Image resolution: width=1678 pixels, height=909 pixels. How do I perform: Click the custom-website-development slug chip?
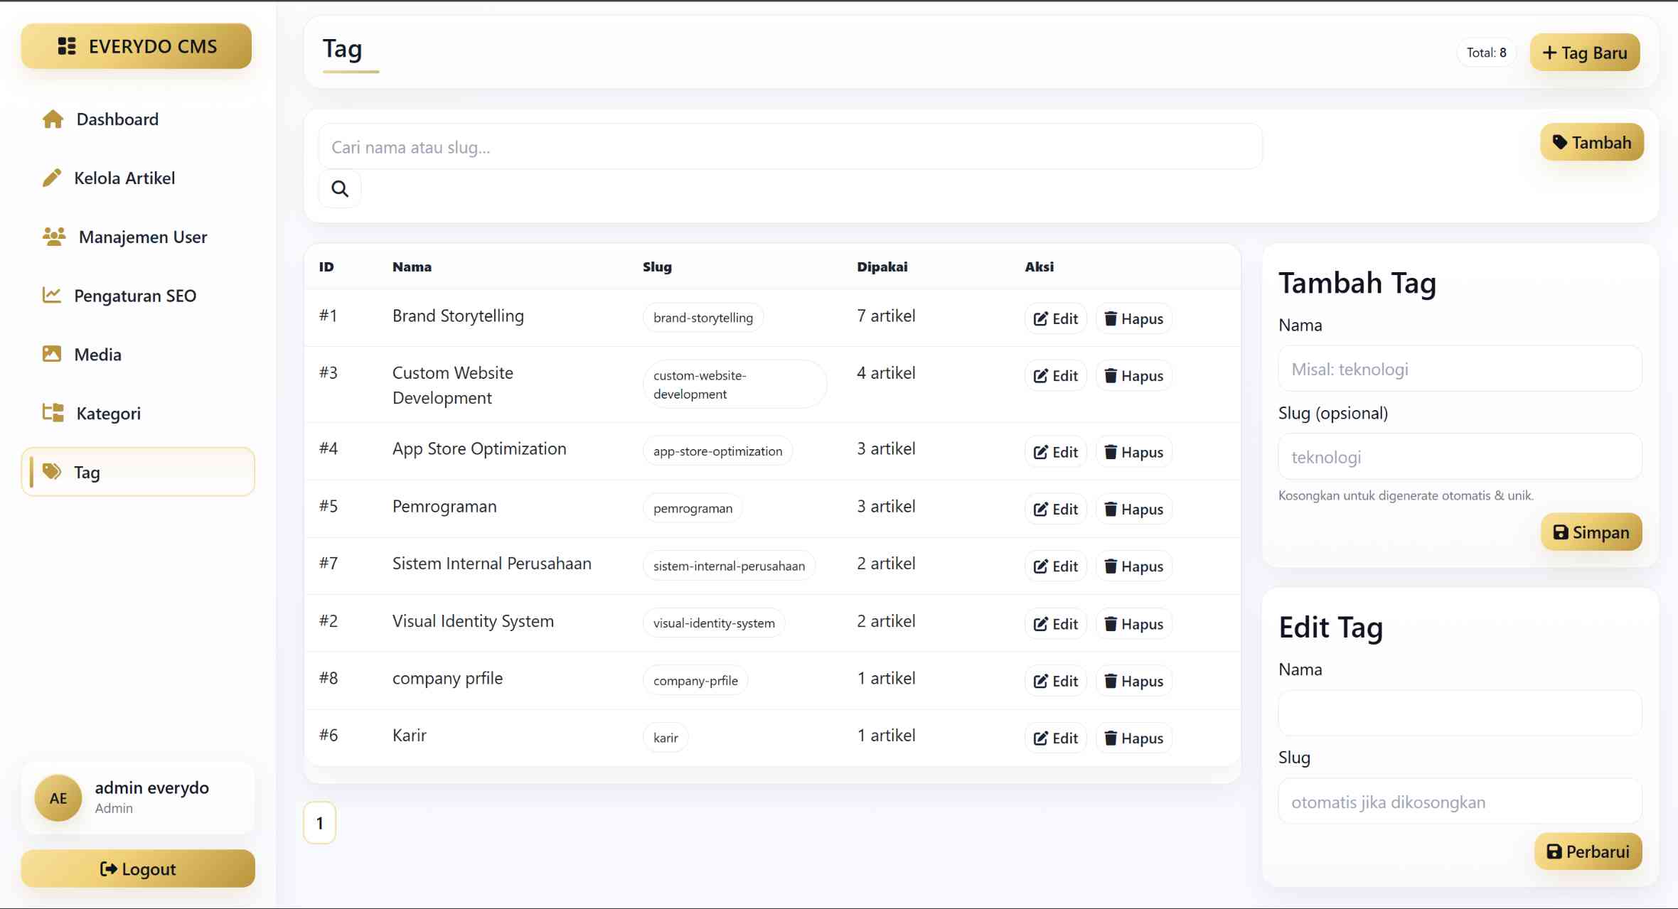[x=735, y=384]
